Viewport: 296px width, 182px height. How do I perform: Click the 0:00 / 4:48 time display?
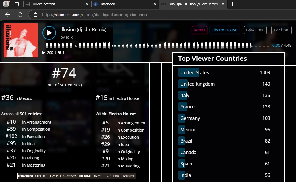pos(282,45)
